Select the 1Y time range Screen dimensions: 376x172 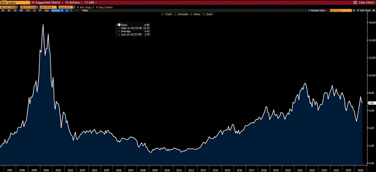[x=34, y=11]
